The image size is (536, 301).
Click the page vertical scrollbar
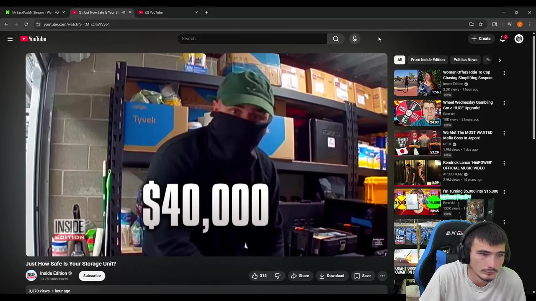533,88
